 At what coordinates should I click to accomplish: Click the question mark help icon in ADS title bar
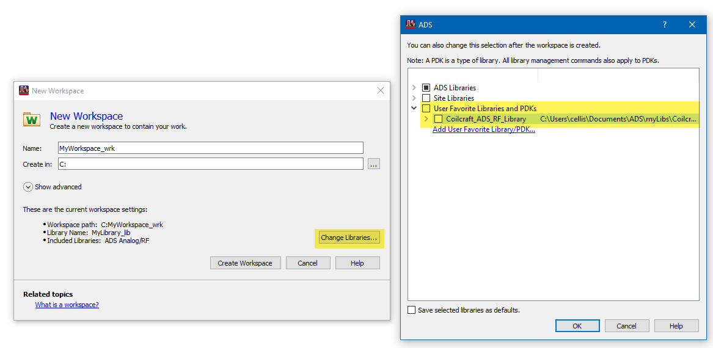pos(664,24)
